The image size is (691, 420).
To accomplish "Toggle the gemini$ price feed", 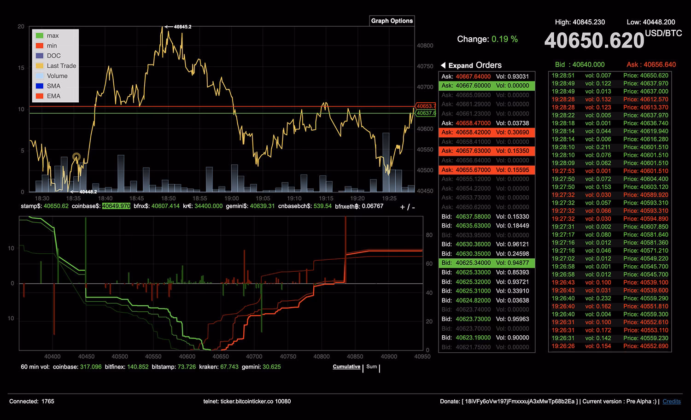I will point(237,206).
